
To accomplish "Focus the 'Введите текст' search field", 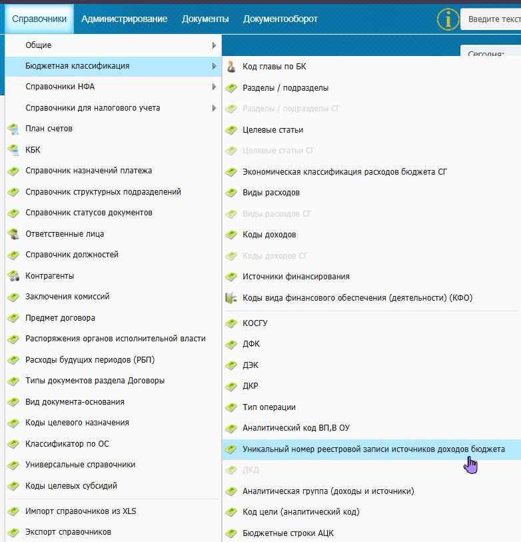I will pyautogui.click(x=491, y=19).
